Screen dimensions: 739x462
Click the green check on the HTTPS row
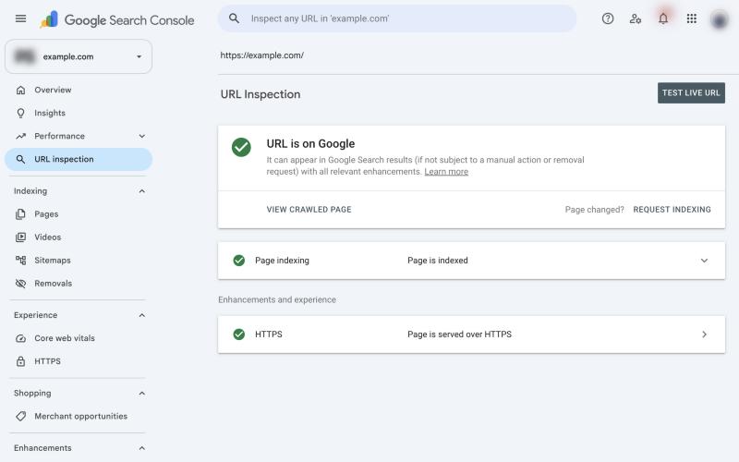pyautogui.click(x=239, y=334)
